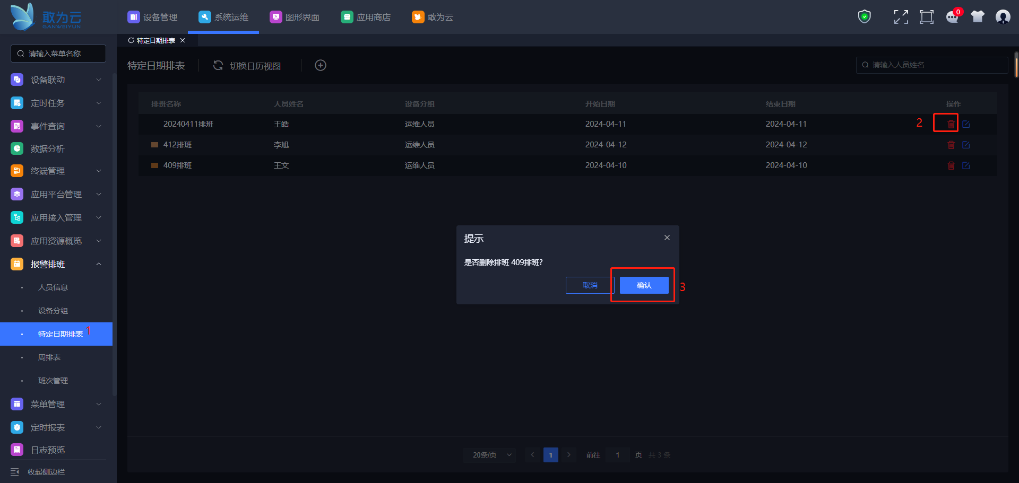Click the screen frame icon in header
Viewport: 1019px width, 483px height.
927,17
